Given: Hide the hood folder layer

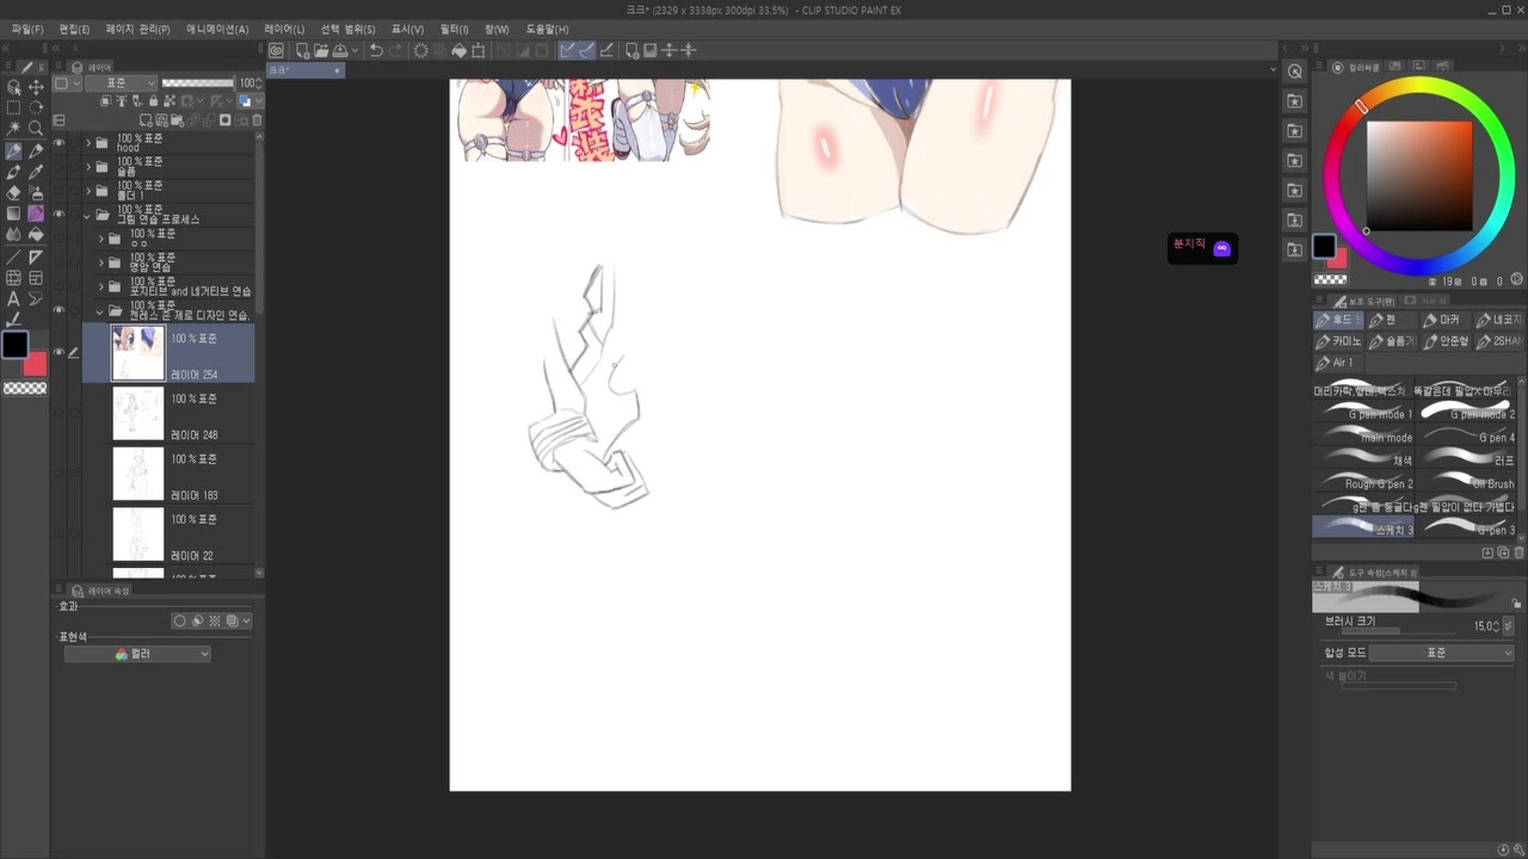Looking at the screenshot, I should tap(59, 143).
